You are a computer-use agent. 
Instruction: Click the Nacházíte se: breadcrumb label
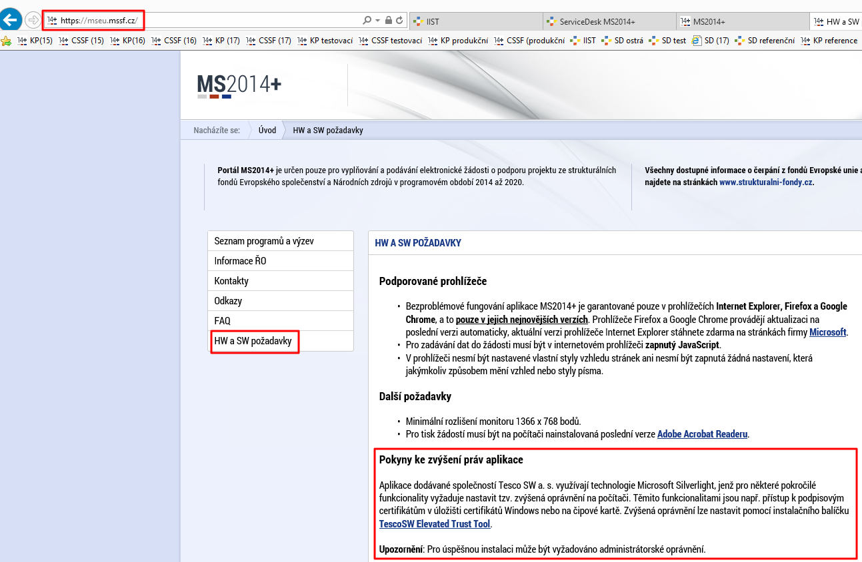pyautogui.click(x=217, y=131)
